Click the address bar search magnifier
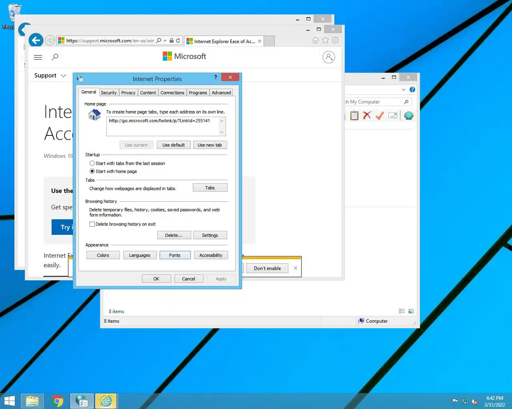 pyautogui.click(x=159, y=40)
